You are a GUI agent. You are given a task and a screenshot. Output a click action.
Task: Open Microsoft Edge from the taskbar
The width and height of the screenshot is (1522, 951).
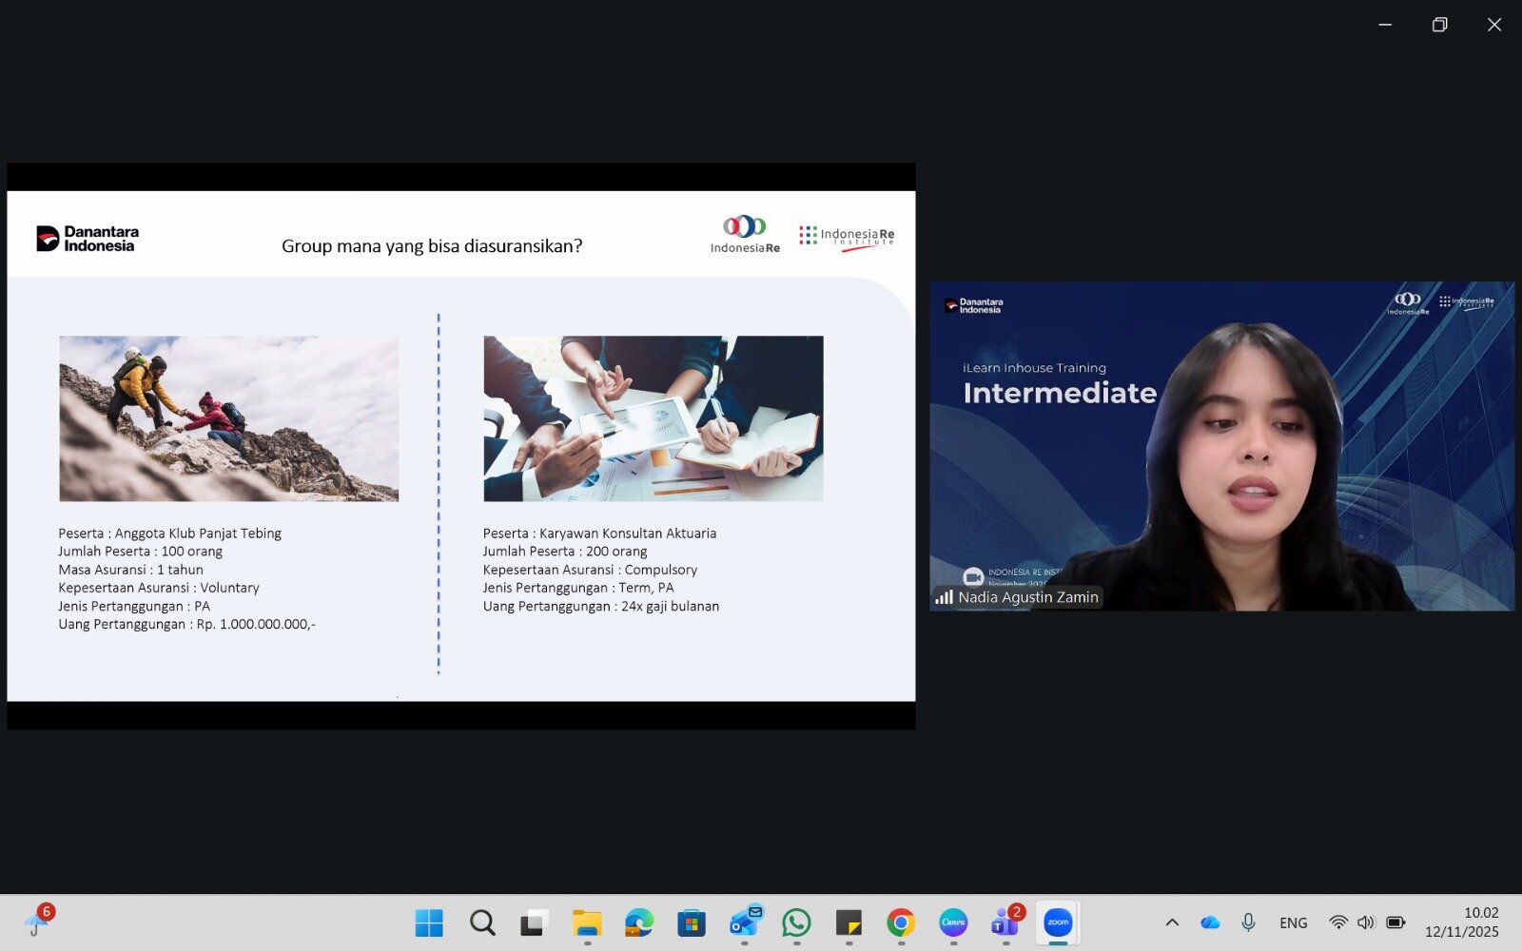[x=639, y=922]
